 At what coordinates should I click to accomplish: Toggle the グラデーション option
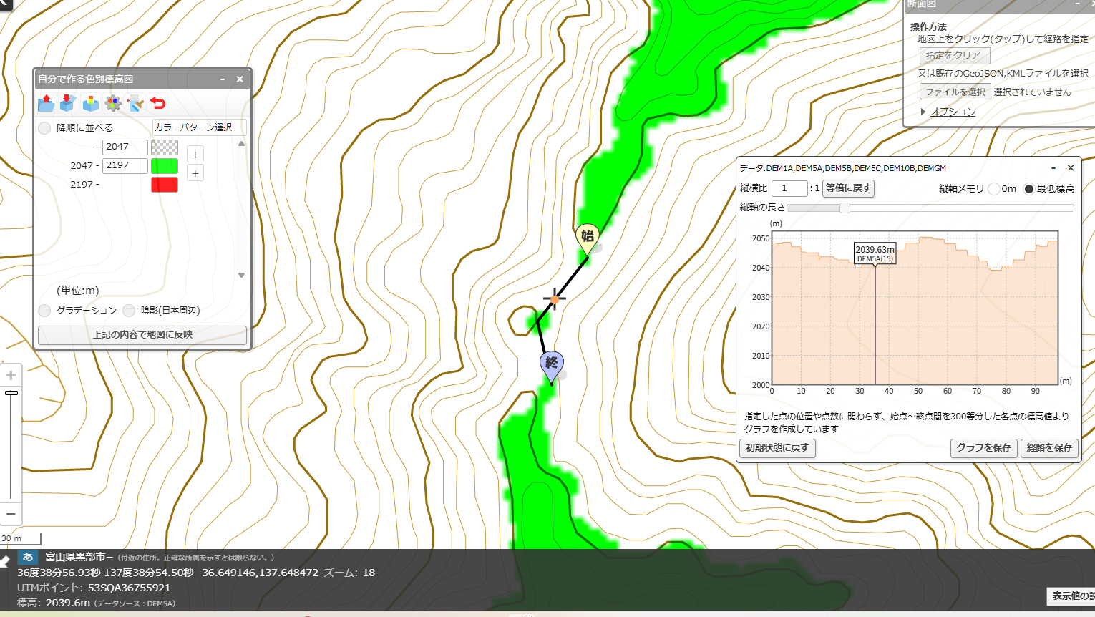(x=44, y=310)
